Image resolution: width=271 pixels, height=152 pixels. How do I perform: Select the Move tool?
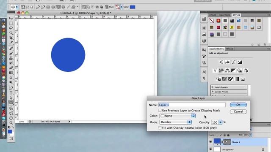coord(11,18)
